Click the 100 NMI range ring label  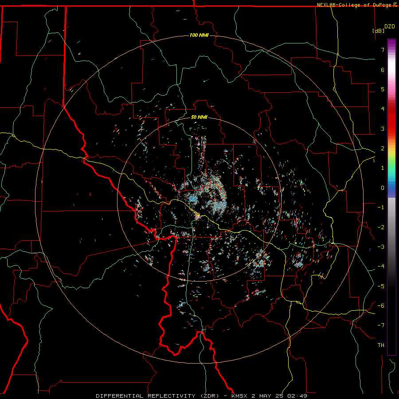(x=199, y=35)
